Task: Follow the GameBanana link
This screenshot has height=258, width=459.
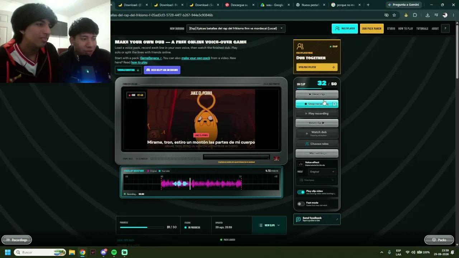Action: tap(151, 58)
